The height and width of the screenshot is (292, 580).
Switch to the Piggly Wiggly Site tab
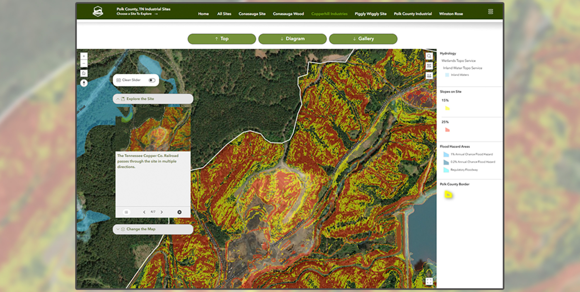point(370,14)
